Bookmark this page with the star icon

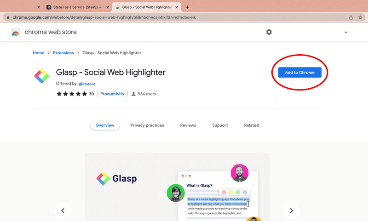point(360,17)
